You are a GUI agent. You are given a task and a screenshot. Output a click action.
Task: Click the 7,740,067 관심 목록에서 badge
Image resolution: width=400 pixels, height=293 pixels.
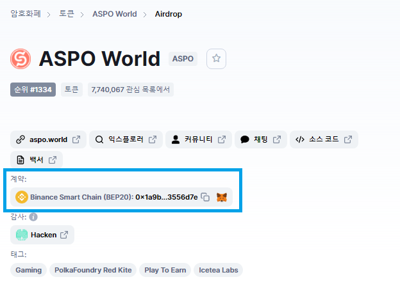tap(131, 90)
